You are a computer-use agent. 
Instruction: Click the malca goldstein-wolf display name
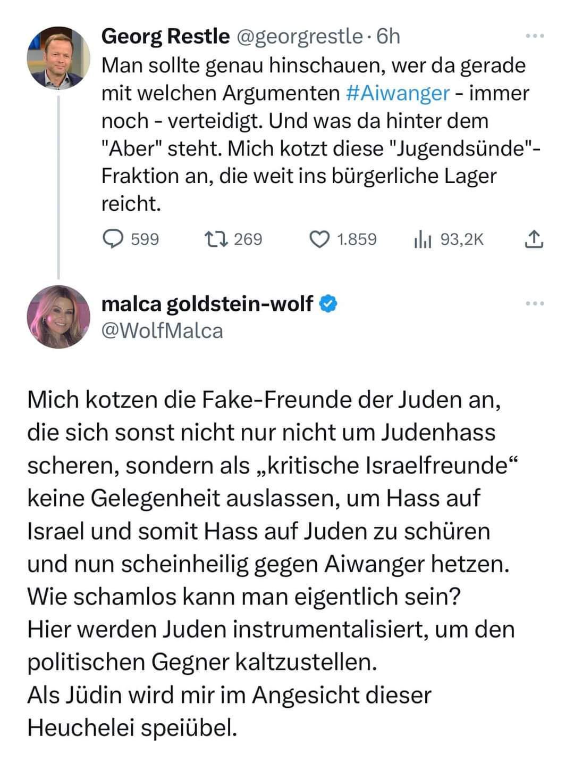[207, 304]
